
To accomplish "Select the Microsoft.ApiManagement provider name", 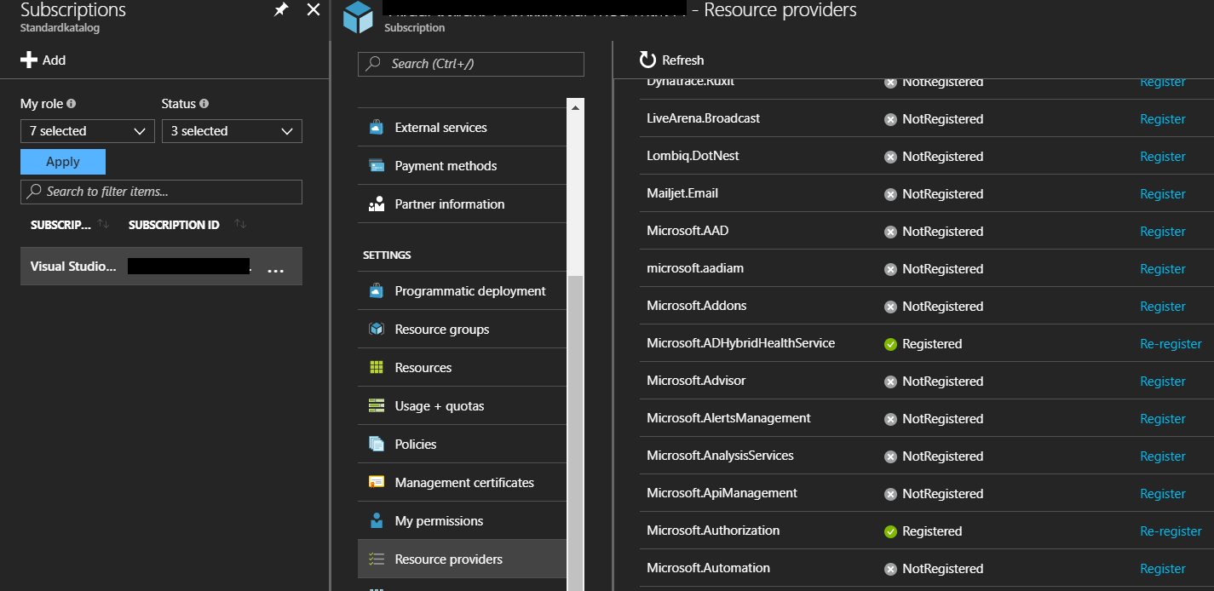I will tap(722, 493).
